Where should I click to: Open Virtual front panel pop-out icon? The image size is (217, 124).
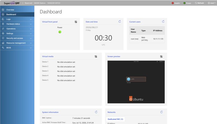(76, 22)
